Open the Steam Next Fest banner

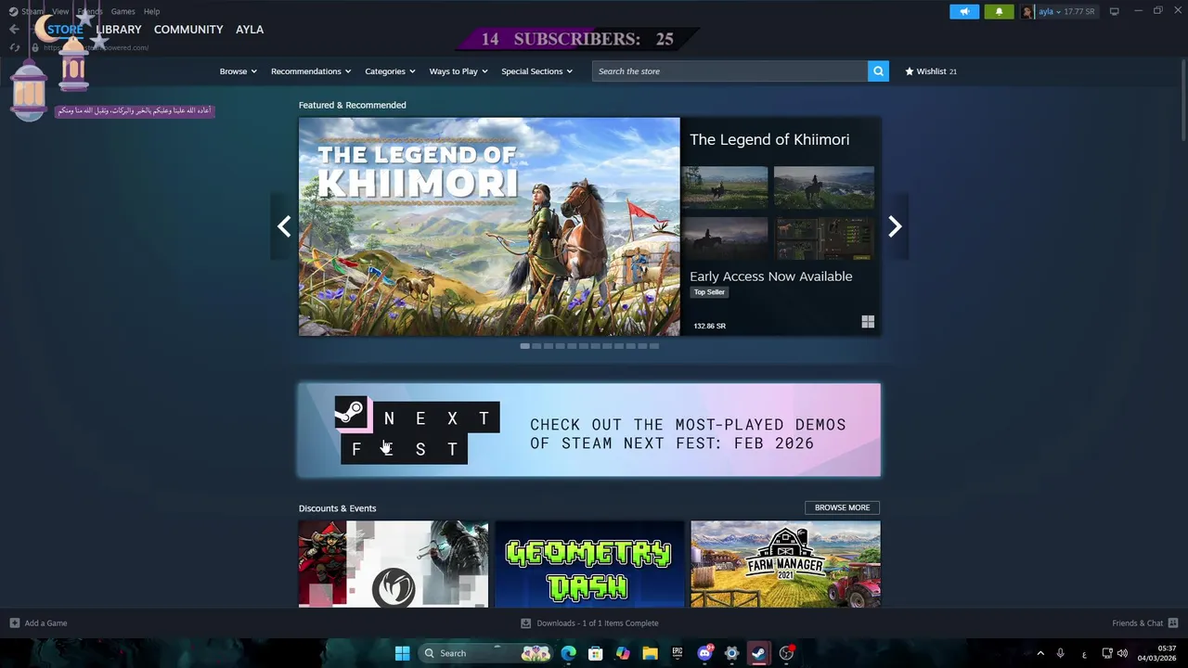(589, 430)
